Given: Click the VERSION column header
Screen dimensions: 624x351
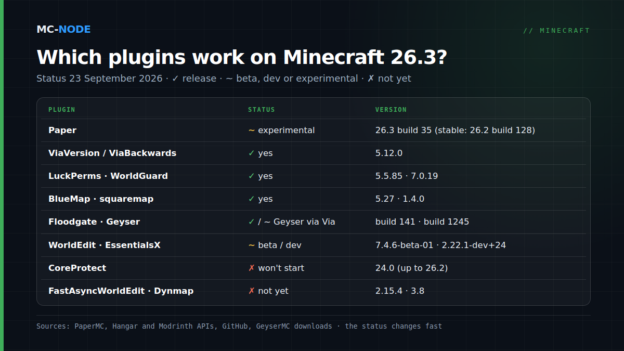Looking at the screenshot, I should pos(391,110).
